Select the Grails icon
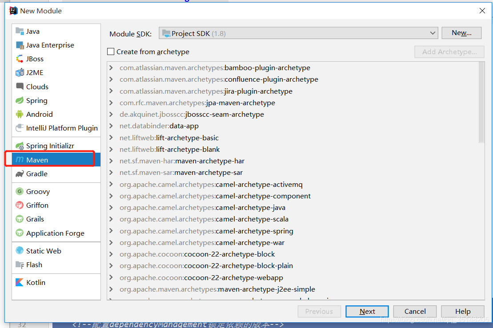Screen dimensions: 493x328 point(20,219)
